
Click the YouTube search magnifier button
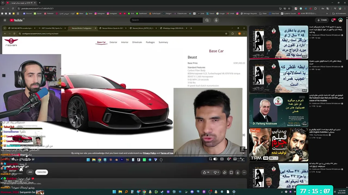coord(207,20)
